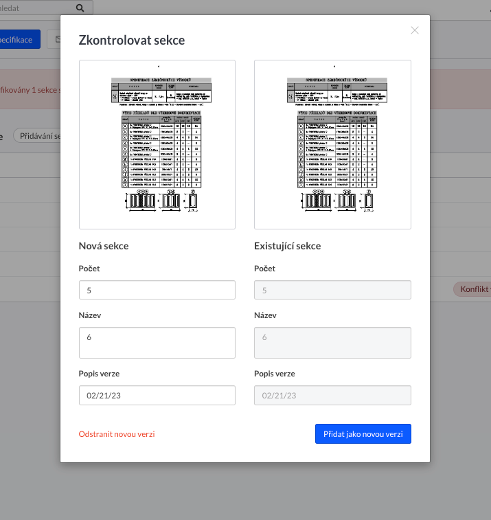This screenshot has width=491, height=520.
Task: Open the existing section preview thumbnail
Action: click(332, 144)
